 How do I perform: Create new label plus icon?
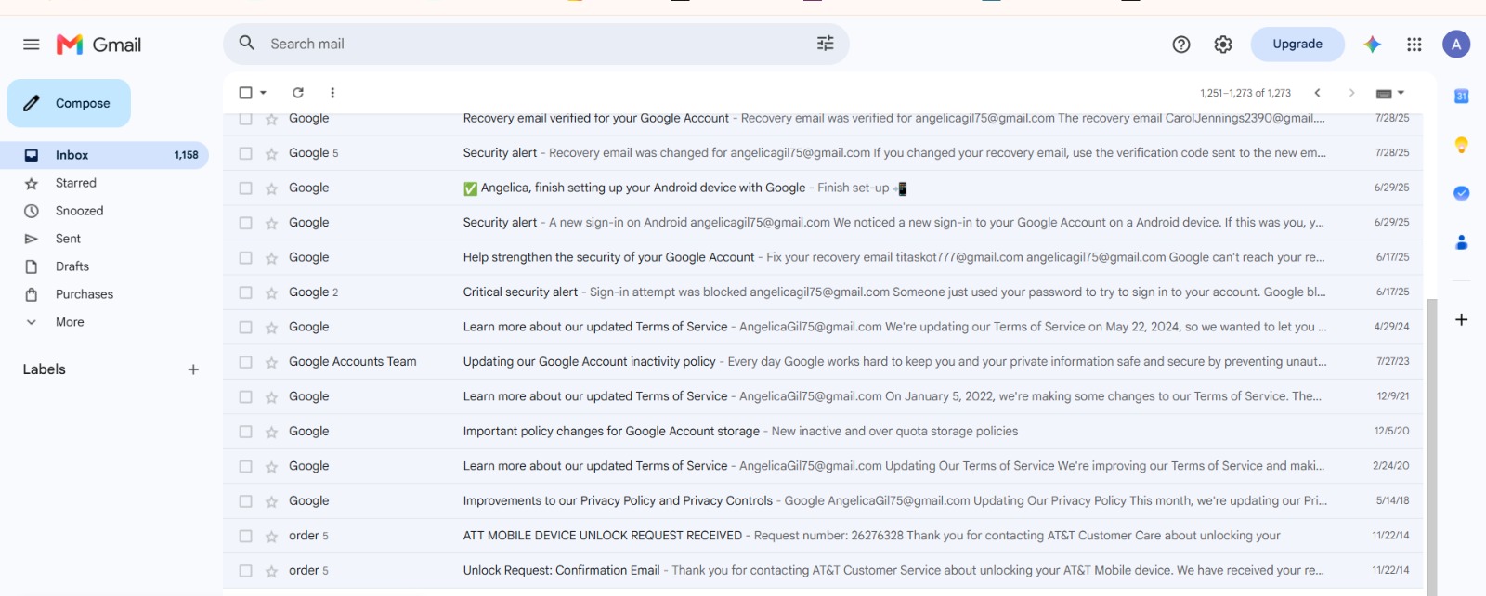coord(193,369)
